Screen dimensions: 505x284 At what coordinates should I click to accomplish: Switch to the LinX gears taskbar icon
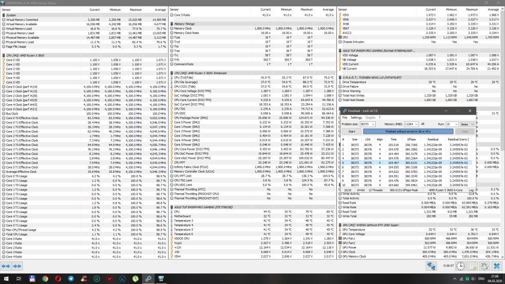(x=148, y=278)
